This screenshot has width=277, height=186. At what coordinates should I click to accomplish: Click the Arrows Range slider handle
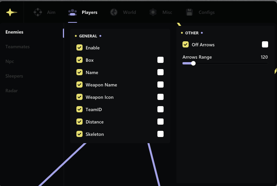click(193, 63)
